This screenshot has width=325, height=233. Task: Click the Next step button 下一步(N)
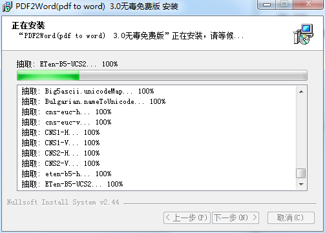[x=235, y=218]
